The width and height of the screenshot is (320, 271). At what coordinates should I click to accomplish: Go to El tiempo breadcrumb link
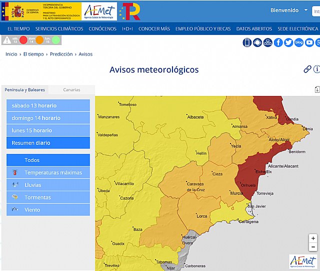(33, 54)
